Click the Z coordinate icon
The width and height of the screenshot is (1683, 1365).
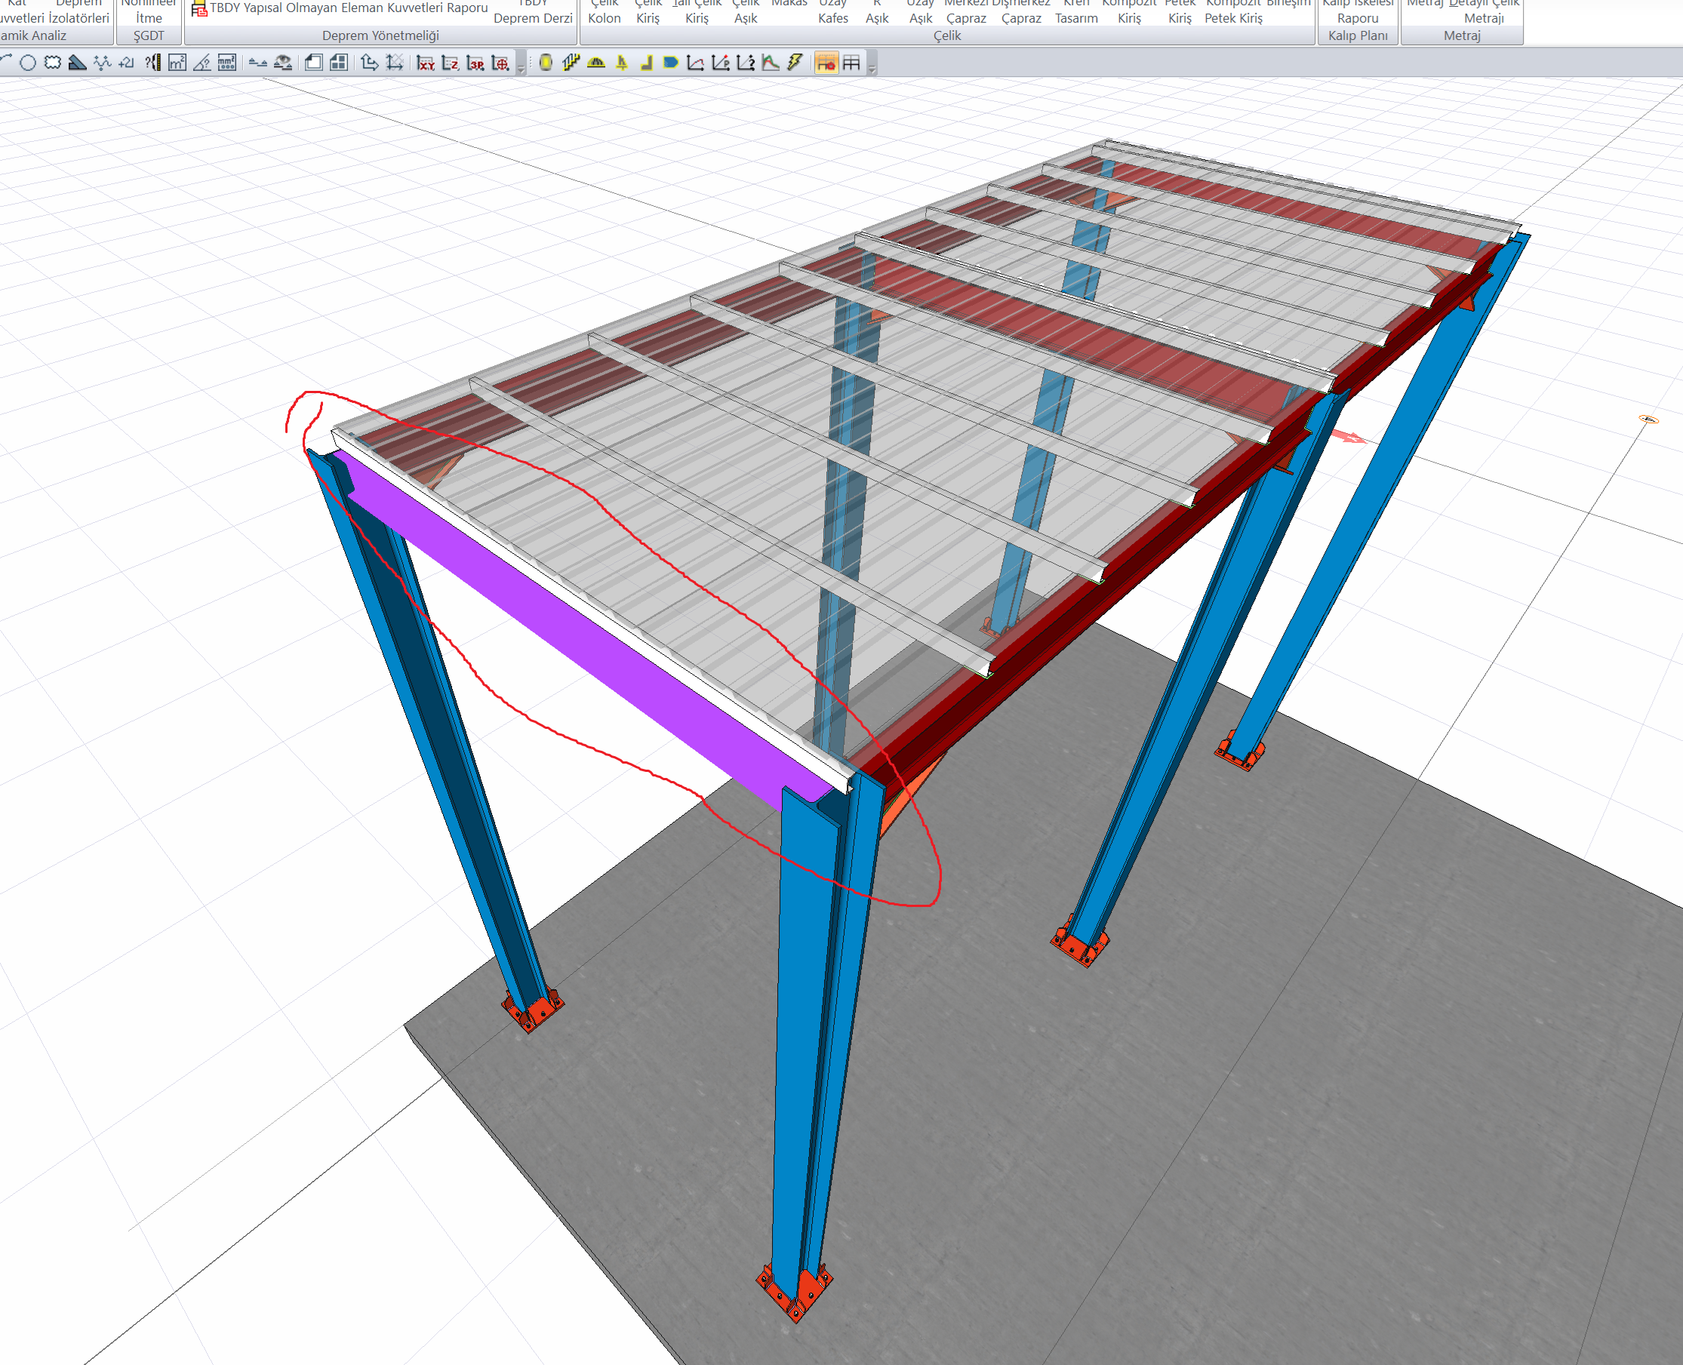pos(451,63)
